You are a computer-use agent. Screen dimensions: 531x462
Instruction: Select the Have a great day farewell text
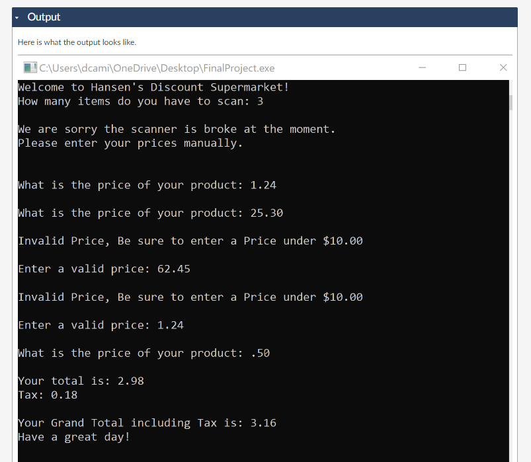coord(74,436)
